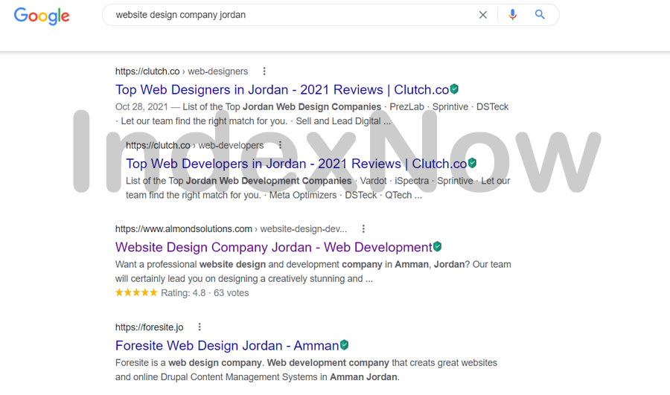This screenshot has height=395, width=670.
Task: Click the 'Rating: 4.8 · 63 votes' text
Action: click(x=205, y=293)
